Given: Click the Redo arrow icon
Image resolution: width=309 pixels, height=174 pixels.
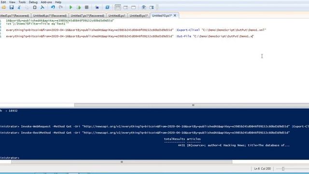Looking at the screenshot, I should (61, 8).
